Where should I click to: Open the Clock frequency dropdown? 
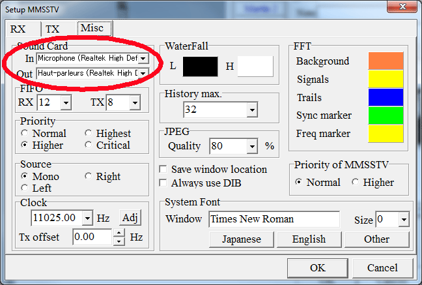(87, 218)
